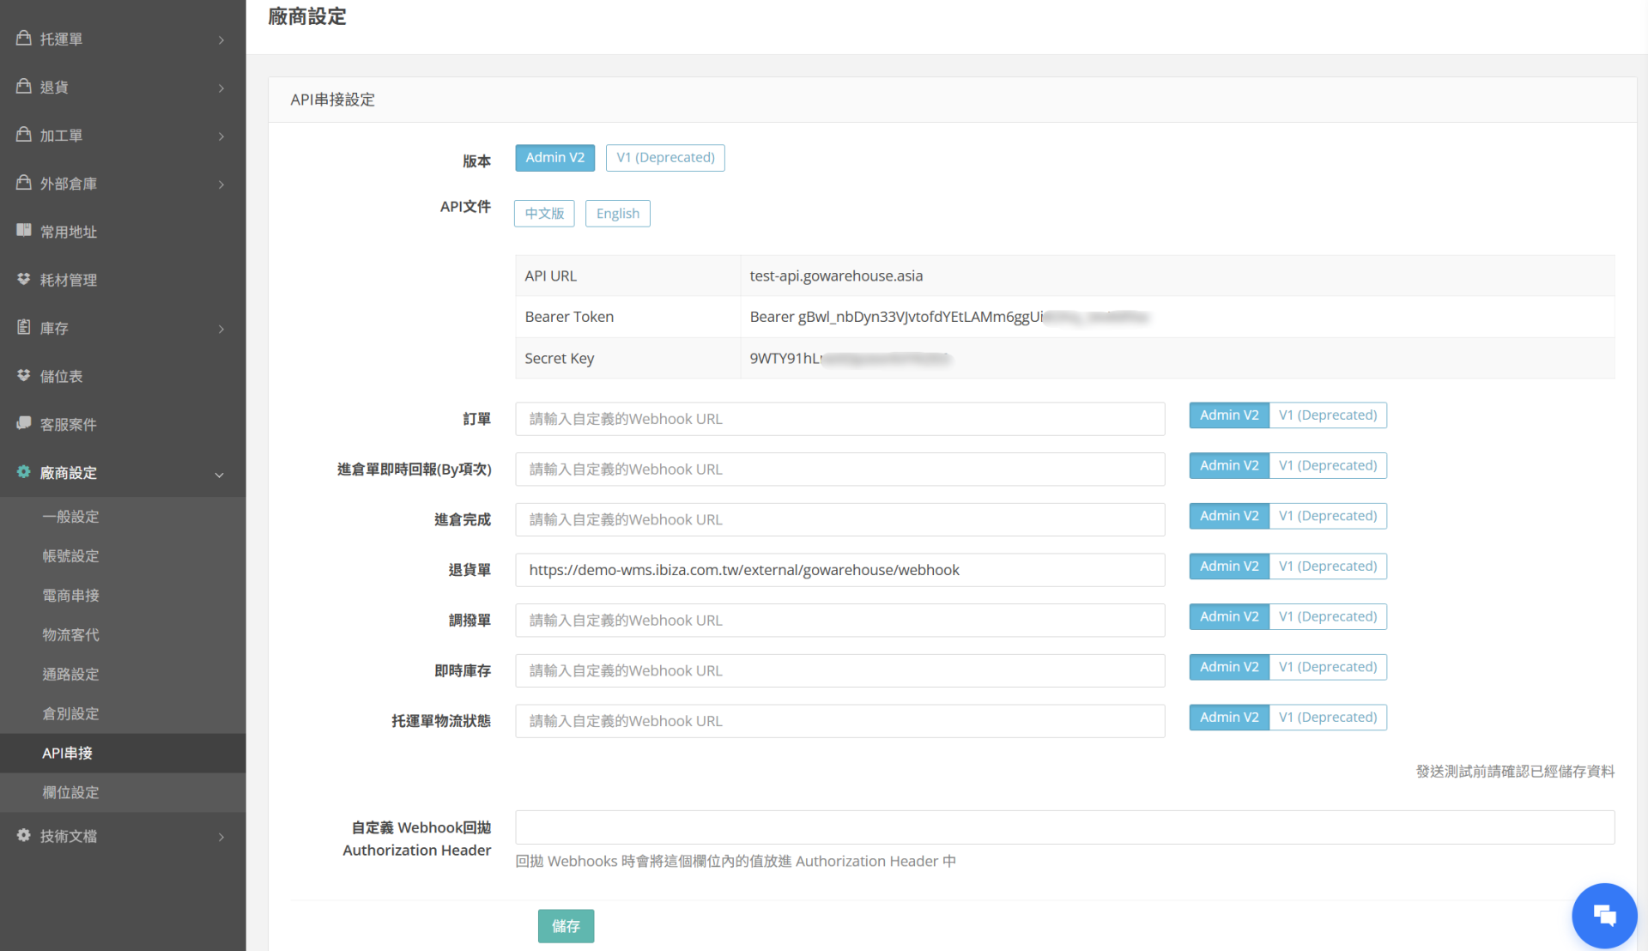
Task: Switch 訂單 webhook to V1 (Deprecated)
Action: point(1327,415)
